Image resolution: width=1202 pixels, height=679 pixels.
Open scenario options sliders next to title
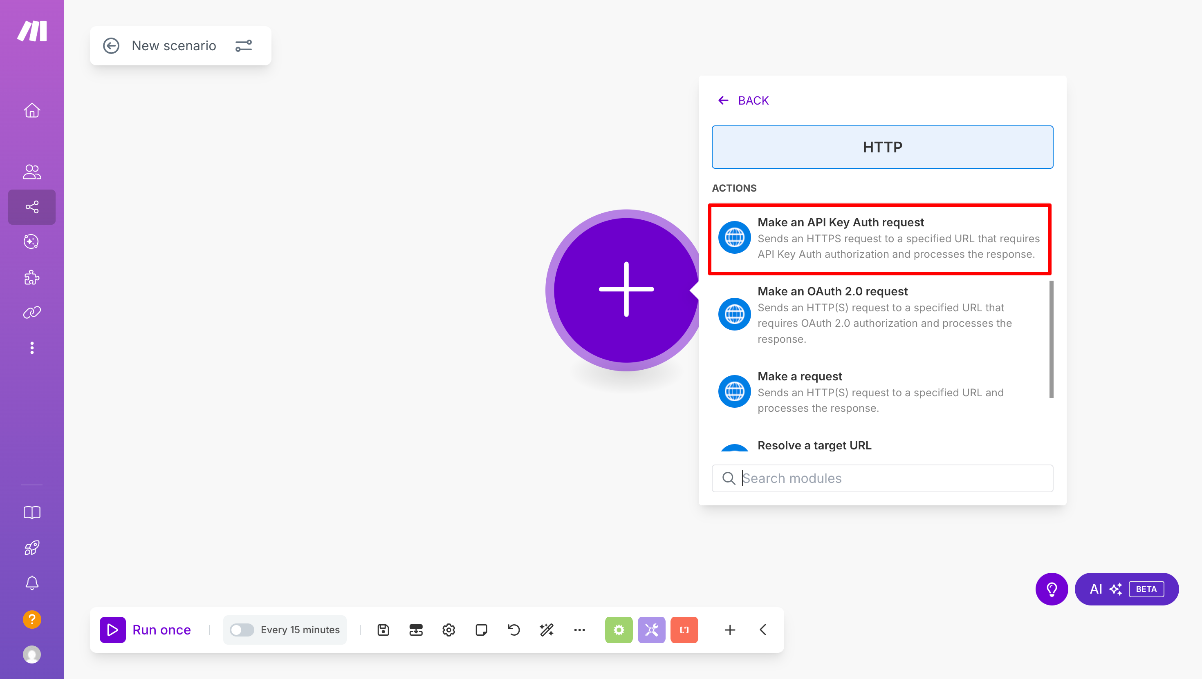(244, 46)
